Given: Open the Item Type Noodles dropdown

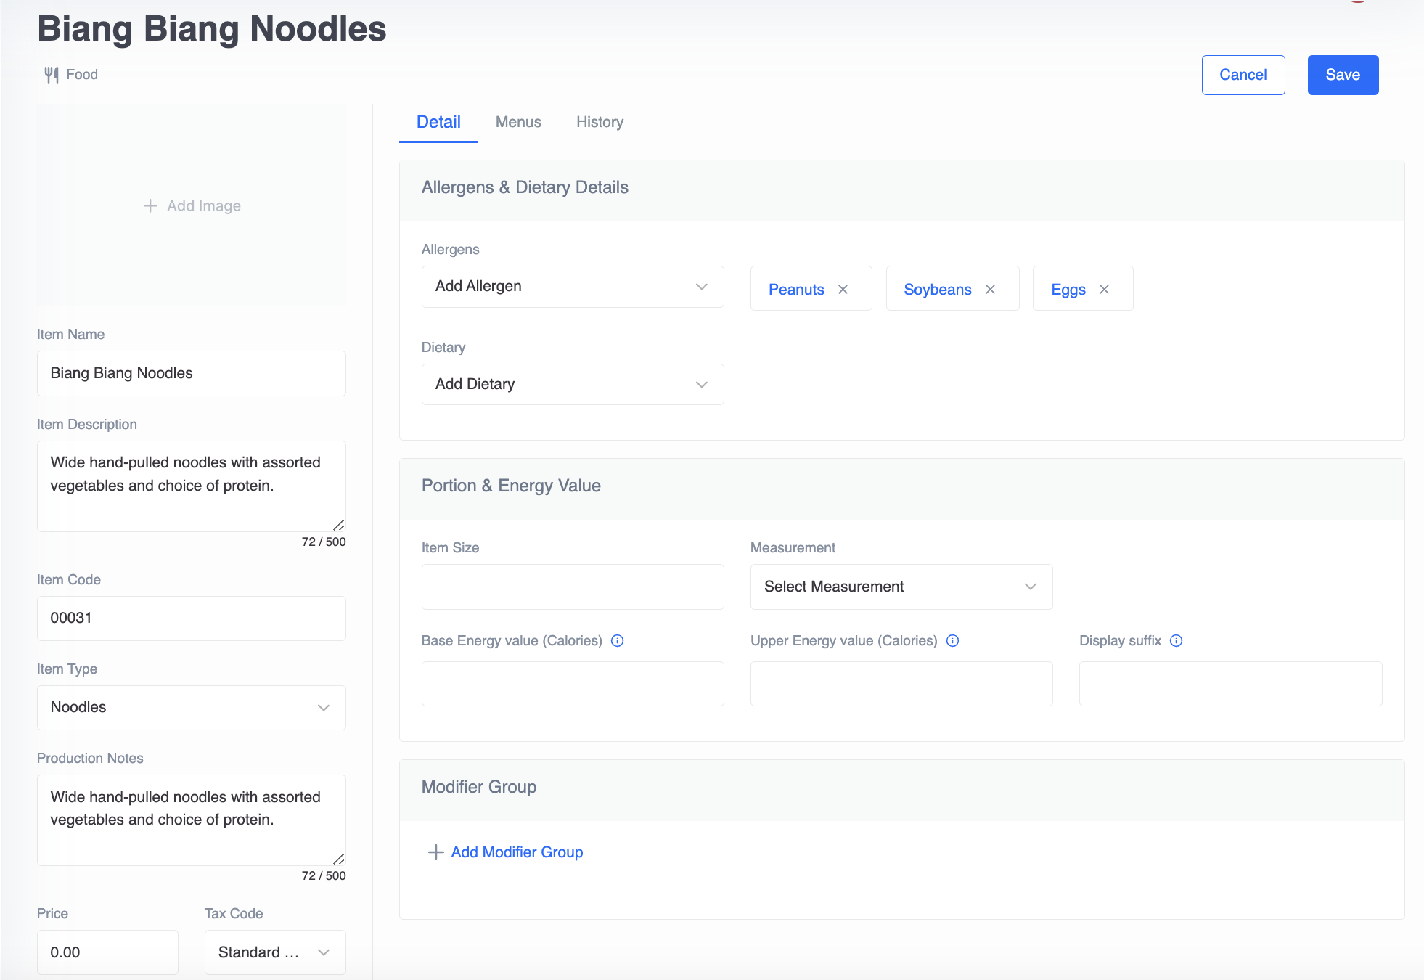Looking at the screenshot, I should click(x=192, y=708).
